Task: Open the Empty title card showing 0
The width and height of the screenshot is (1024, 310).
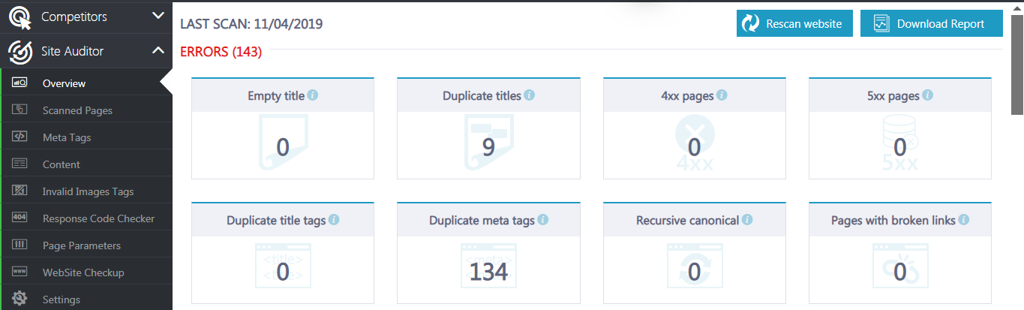Action: pos(282,128)
